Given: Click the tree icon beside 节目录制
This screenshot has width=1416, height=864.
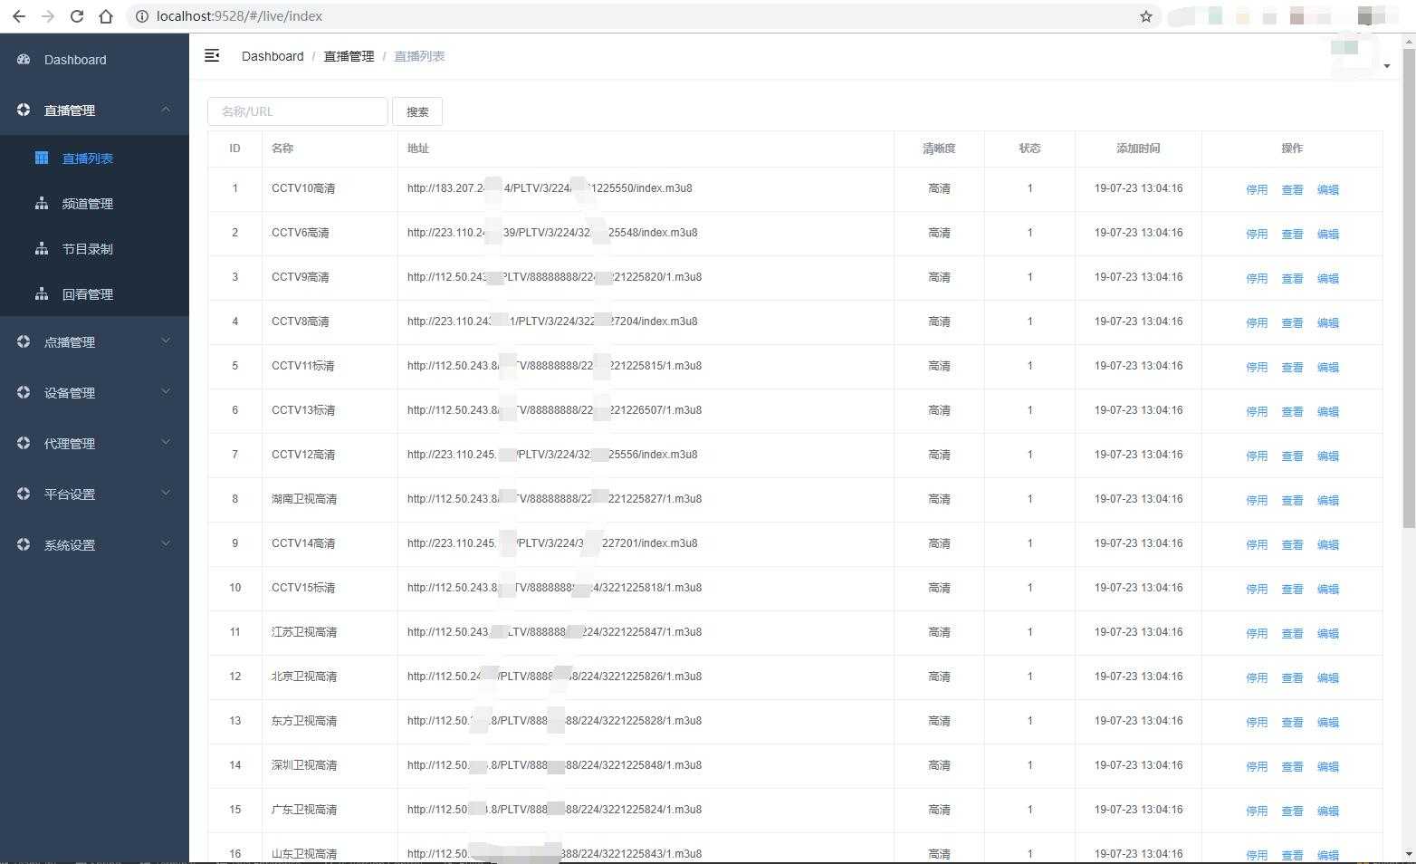Looking at the screenshot, I should 42,248.
